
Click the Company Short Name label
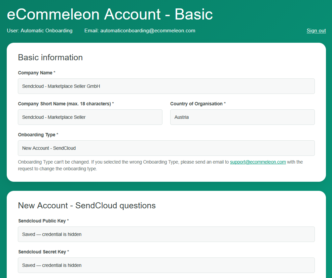click(66, 104)
